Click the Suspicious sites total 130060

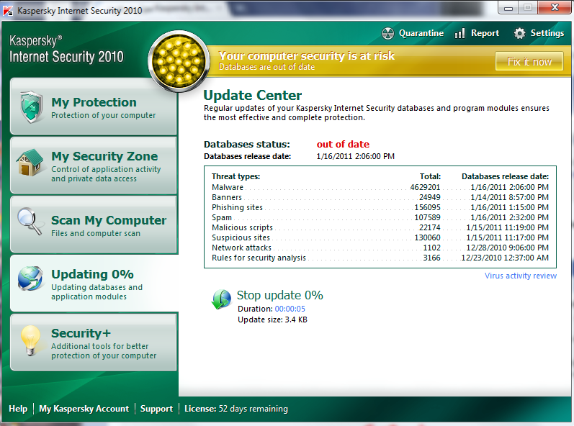pyautogui.click(x=427, y=237)
